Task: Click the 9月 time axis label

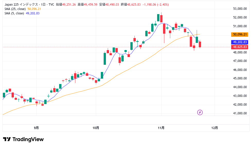Action: coord(36,128)
